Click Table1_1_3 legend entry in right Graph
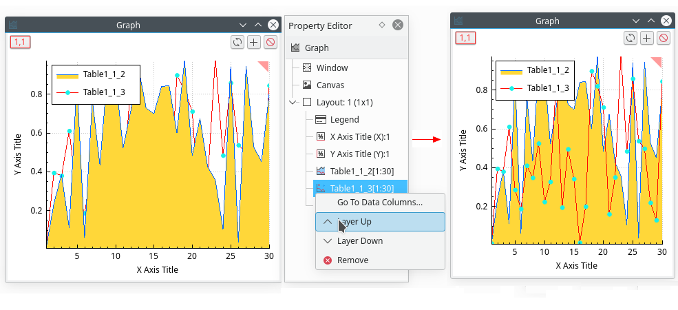The width and height of the screenshot is (678, 310). (548, 88)
